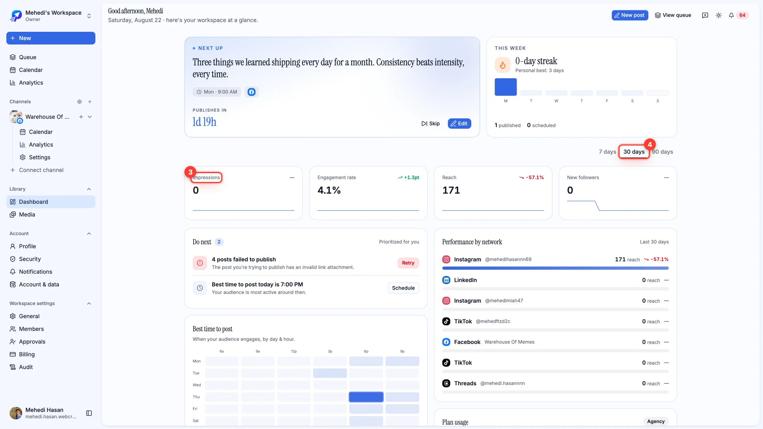Collapse the Account section
Screen dimensions: 763x429
click(89, 234)
